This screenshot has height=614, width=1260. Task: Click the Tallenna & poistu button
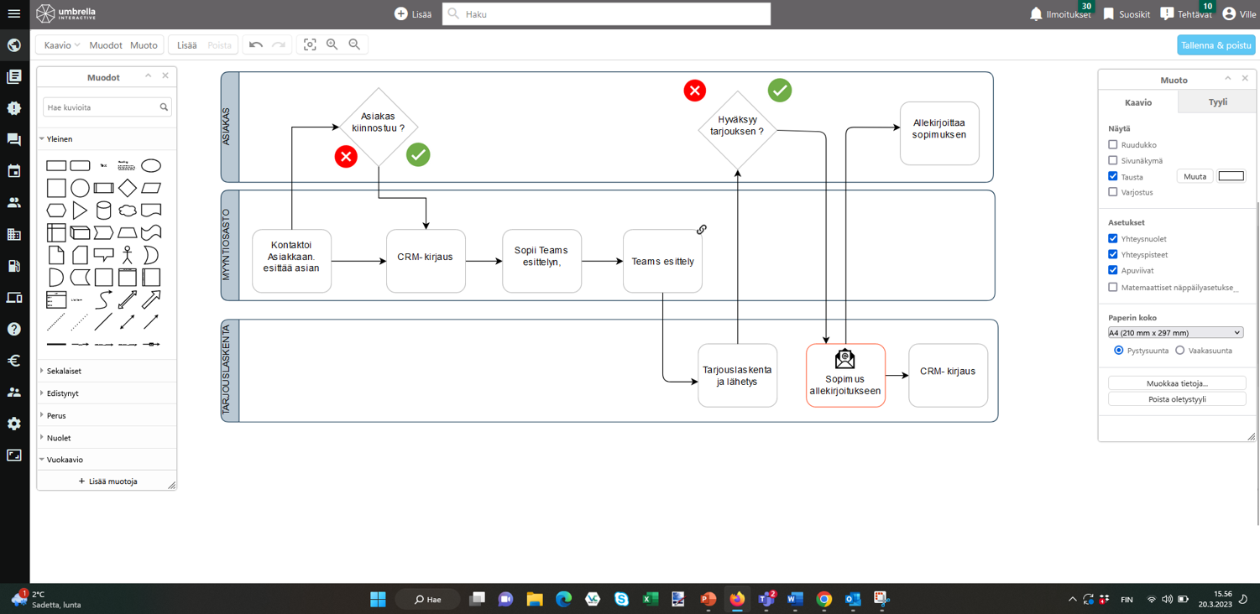1216,45
